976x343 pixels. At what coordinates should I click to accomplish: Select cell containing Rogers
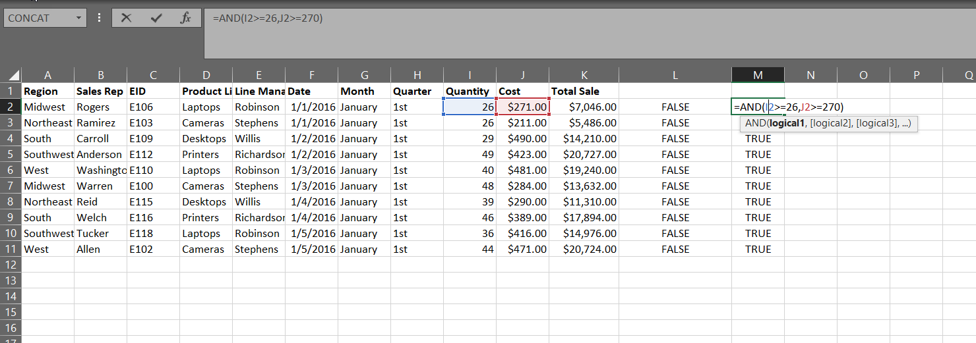(100, 107)
